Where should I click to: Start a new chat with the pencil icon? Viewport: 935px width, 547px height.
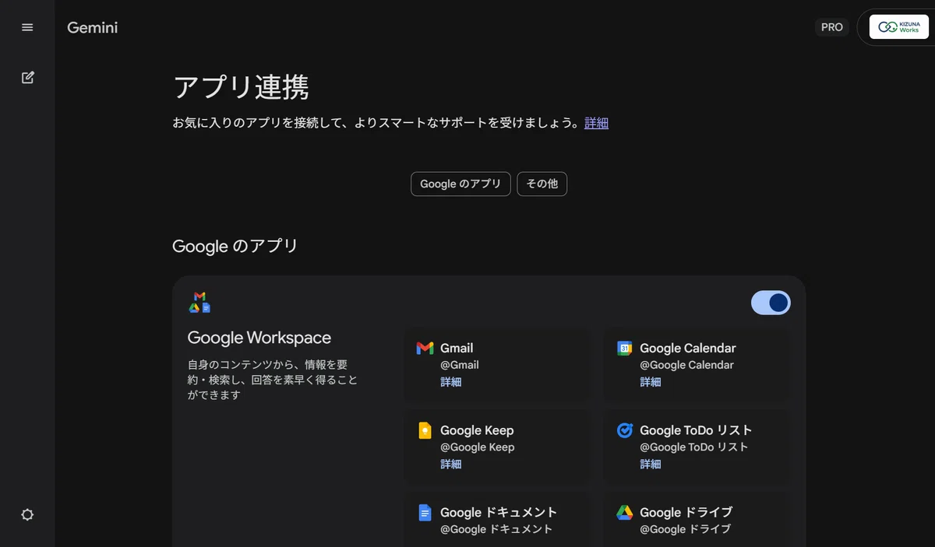point(27,77)
